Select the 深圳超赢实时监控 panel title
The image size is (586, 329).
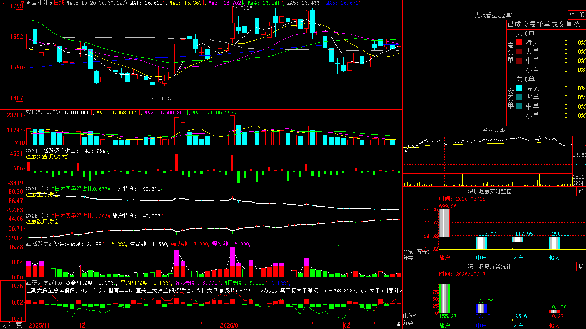[x=490, y=191]
